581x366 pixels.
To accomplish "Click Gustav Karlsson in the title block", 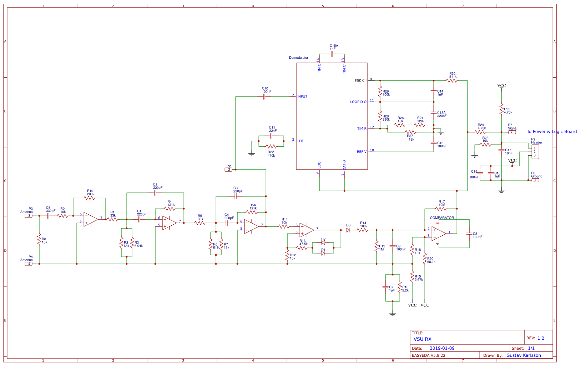I will (x=524, y=355).
